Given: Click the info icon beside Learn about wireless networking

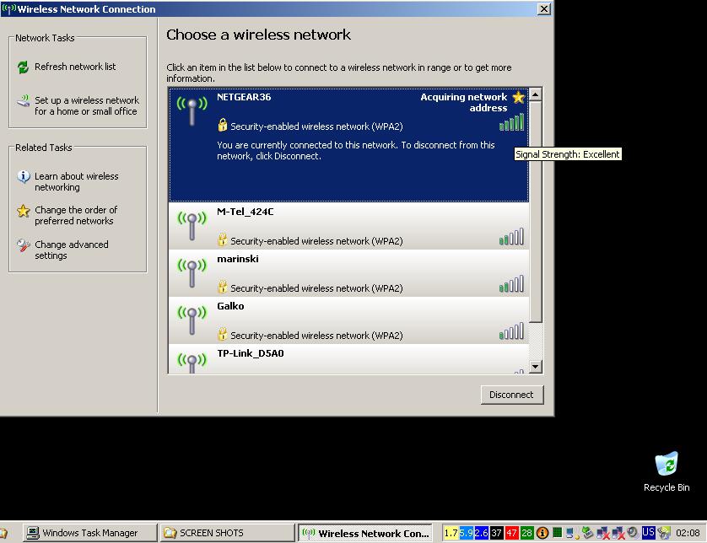Looking at the screenshot, I should click(23, 177).
